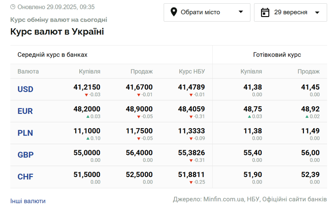Image resolution: width=335 pixels, height=208 pixels.
Task: Click the GBP currency link
Action: click(25, 155)
